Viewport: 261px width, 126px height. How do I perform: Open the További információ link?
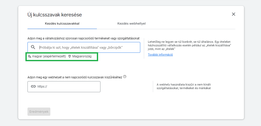[160, 55]
